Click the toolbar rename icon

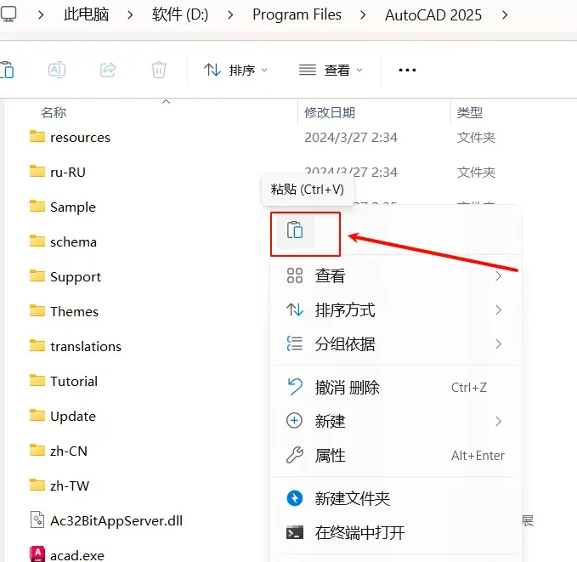coord(57,70)
